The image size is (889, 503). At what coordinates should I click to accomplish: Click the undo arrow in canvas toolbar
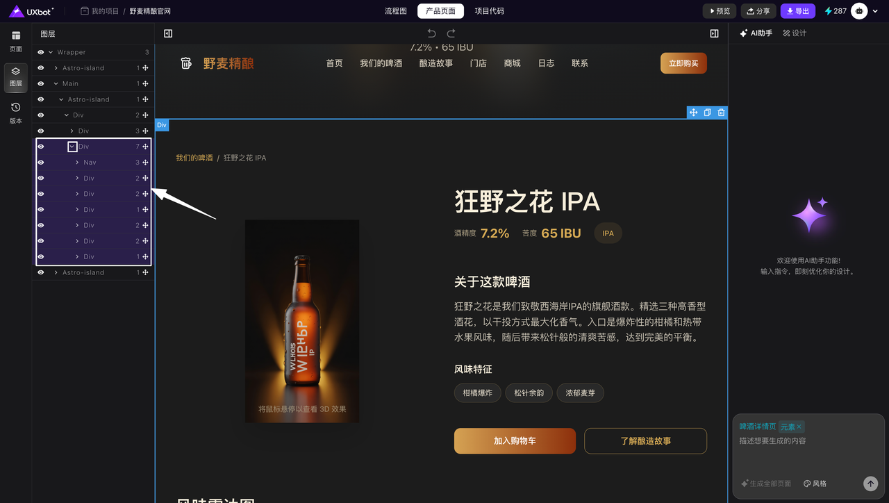click(x=431, y=33)
